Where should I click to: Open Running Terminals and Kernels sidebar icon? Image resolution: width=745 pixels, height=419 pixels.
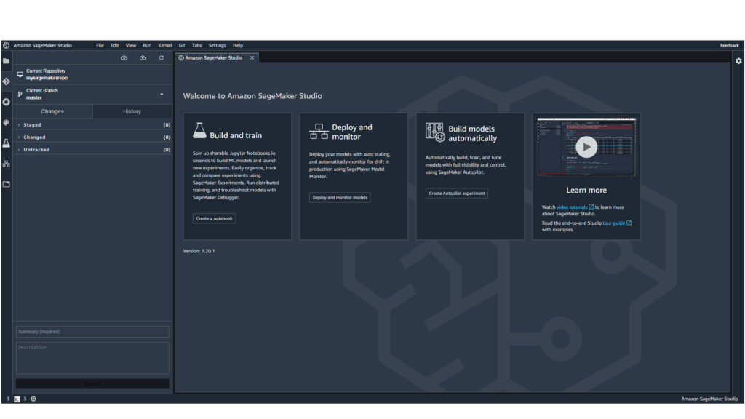click(6, 102)
